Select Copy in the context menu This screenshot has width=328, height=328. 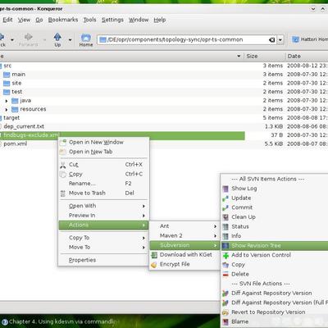pos(103,174)
